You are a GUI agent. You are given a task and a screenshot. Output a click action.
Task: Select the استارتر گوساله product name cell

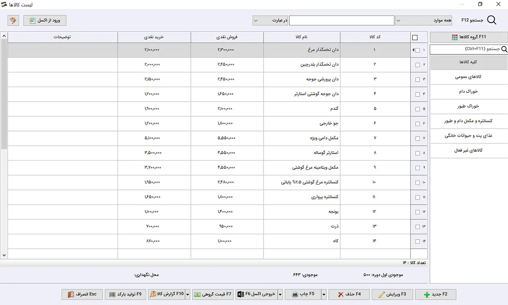coord(302,153)
